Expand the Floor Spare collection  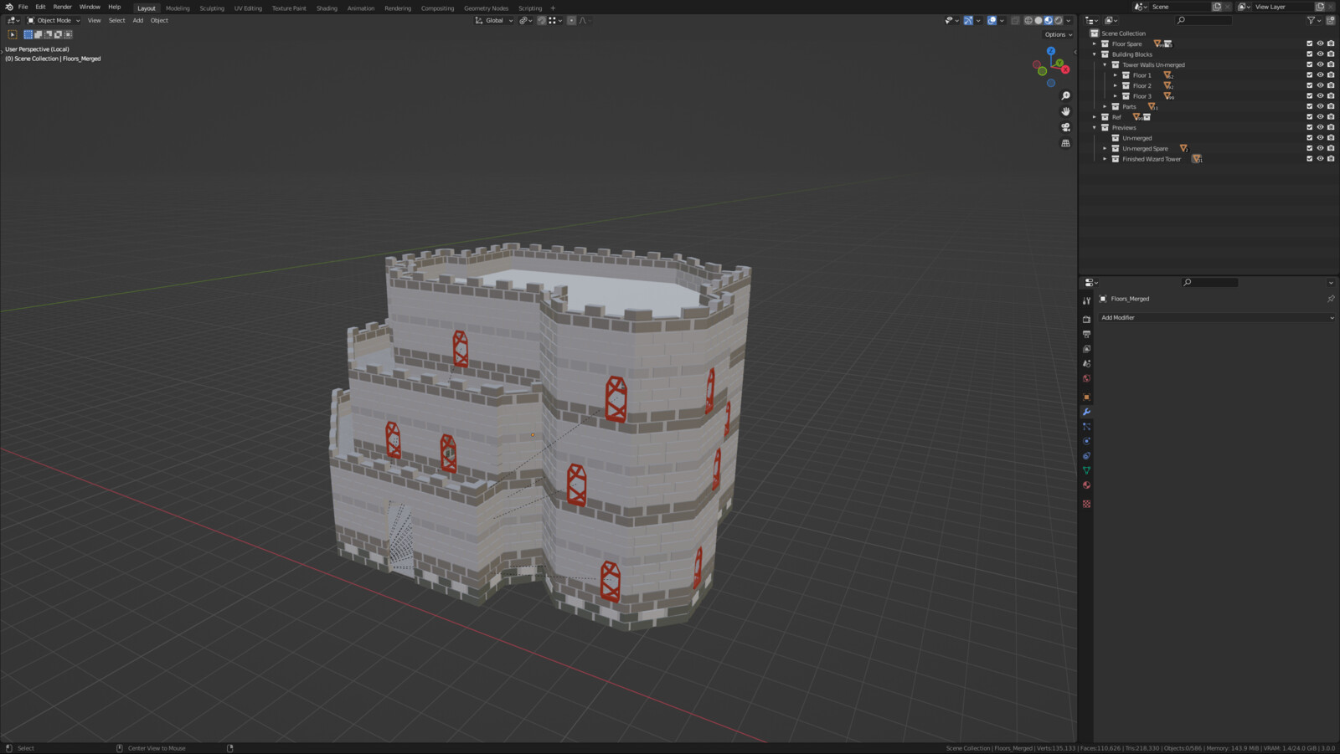coord(1095,44)
